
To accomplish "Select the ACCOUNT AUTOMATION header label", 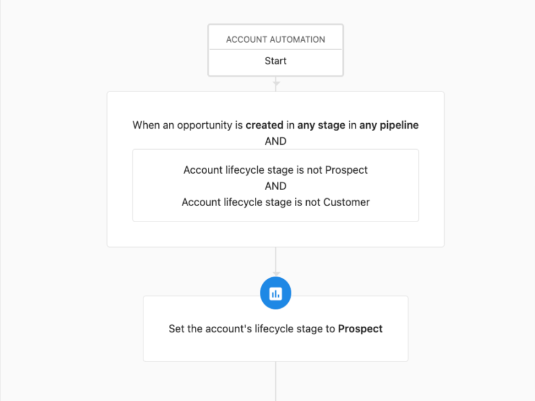I will 275,40.
